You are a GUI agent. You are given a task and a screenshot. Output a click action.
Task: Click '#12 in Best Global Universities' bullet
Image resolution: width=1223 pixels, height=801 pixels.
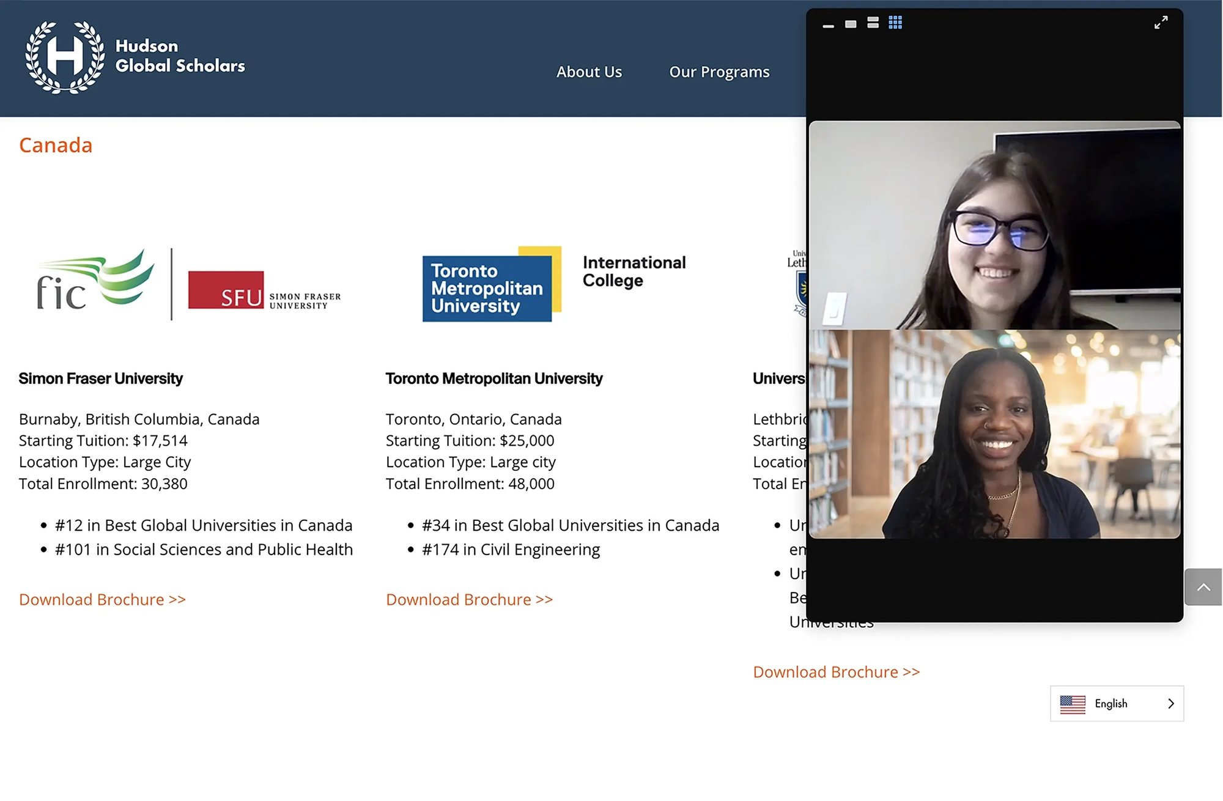[x=204, y=525]
